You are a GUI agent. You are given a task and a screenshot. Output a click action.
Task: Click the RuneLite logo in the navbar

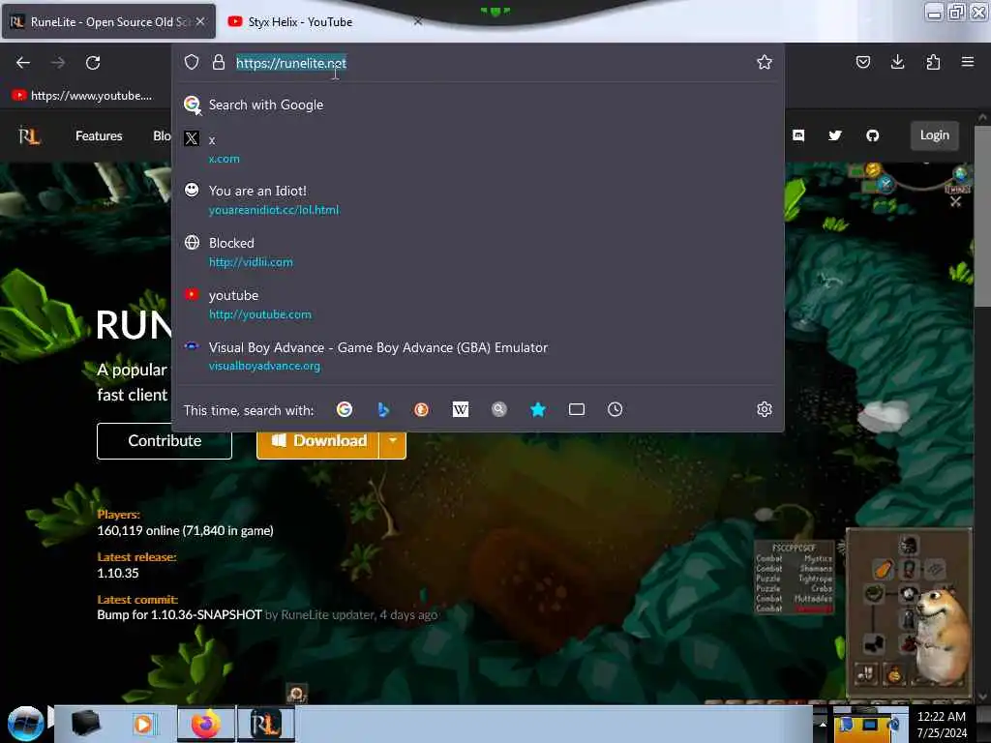(x=29, y=135)
